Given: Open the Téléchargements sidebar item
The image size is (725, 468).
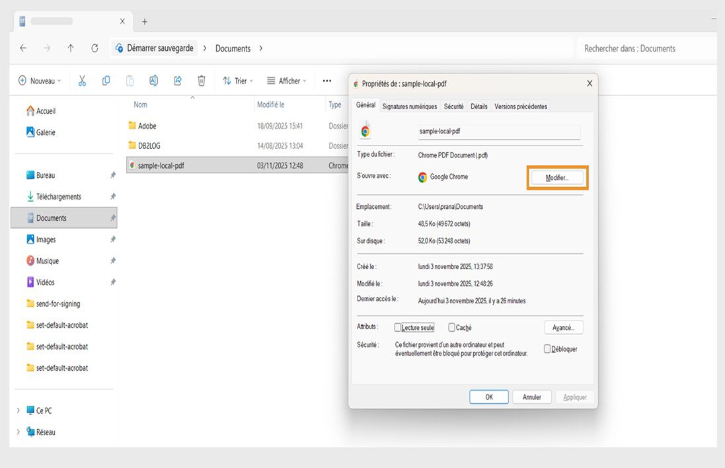Looking at the screenshot, I should tap(58, 196).
